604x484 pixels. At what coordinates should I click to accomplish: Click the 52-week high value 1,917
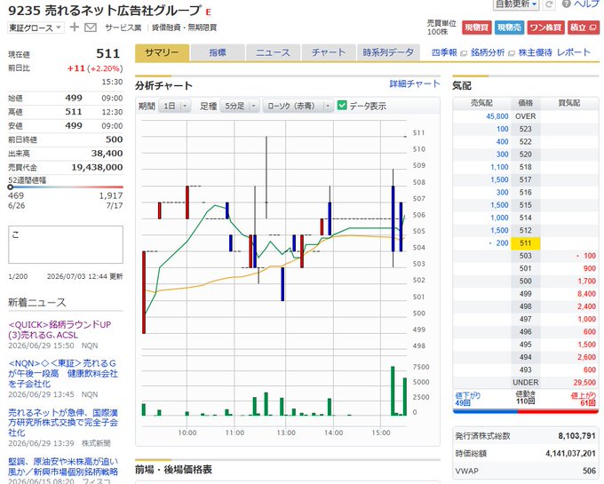click(x=111, y=195)
